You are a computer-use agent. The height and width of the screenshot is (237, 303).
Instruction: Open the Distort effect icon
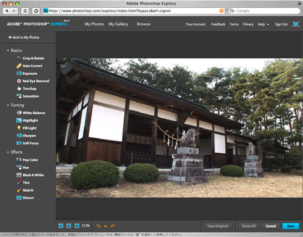pyautogui.click(x=19, y=198)
